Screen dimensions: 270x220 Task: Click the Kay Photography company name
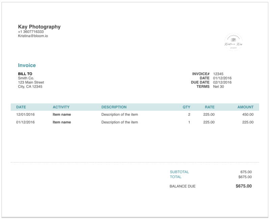tap(39, 27)
